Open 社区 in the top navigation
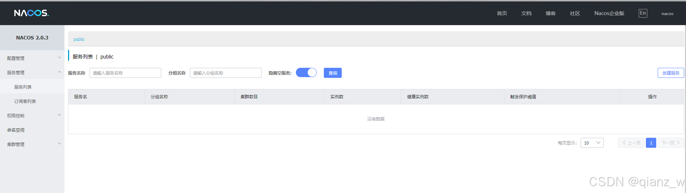This screenshot has height=193, width=686. pyautogui.click(x=575, y=13)
